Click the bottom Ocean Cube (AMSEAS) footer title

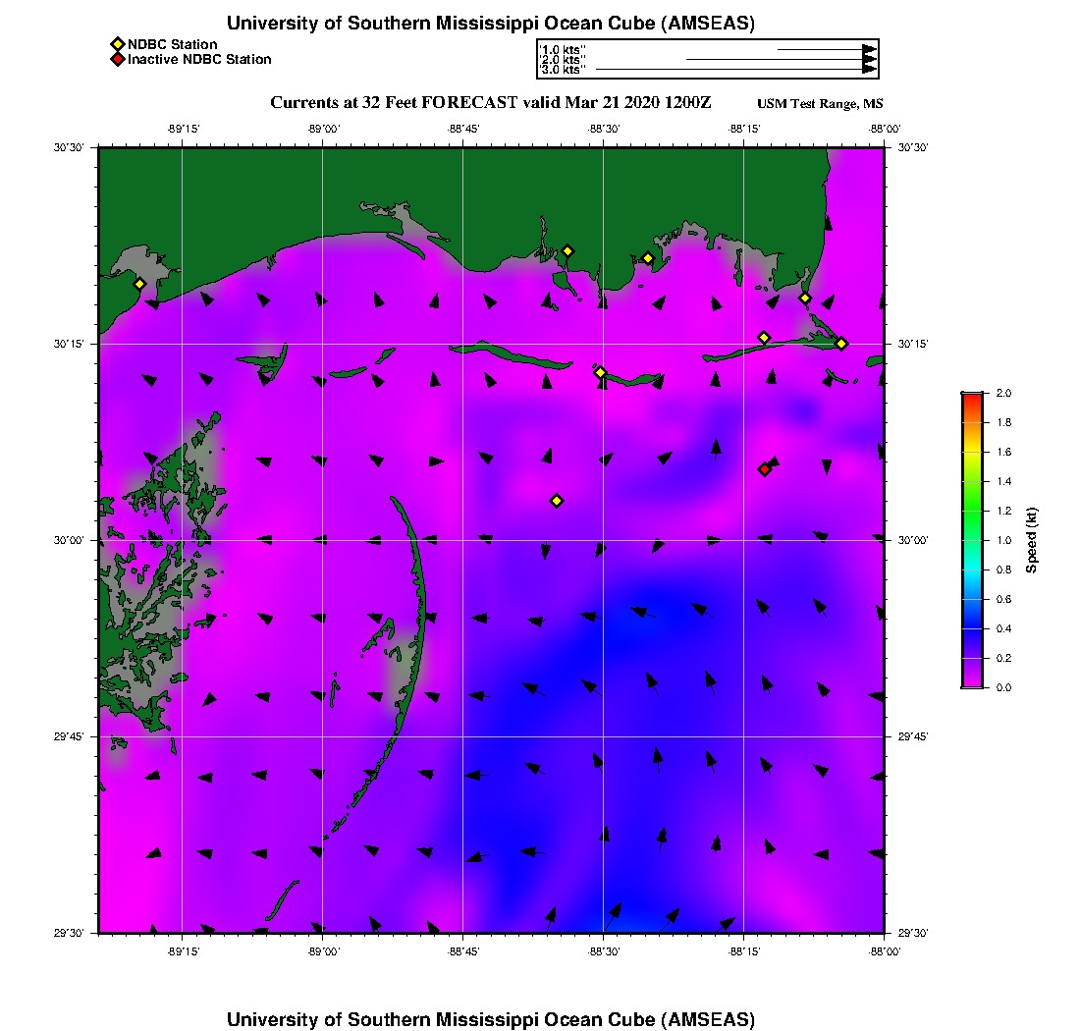pos(490,1018)
